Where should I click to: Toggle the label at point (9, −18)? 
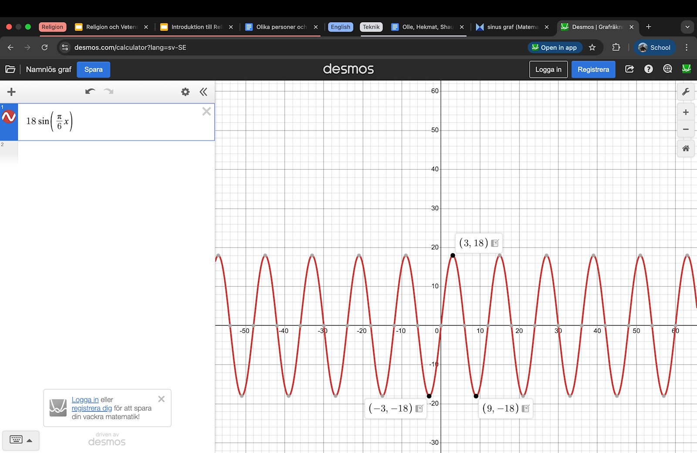526,409
